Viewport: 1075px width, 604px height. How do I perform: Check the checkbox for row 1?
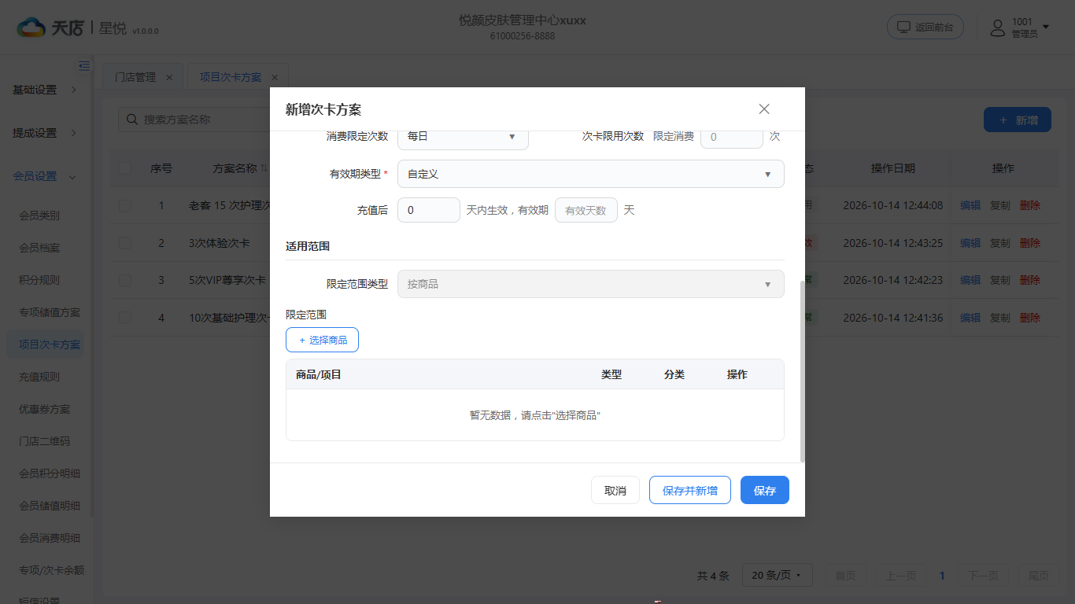tap(125, 205)
